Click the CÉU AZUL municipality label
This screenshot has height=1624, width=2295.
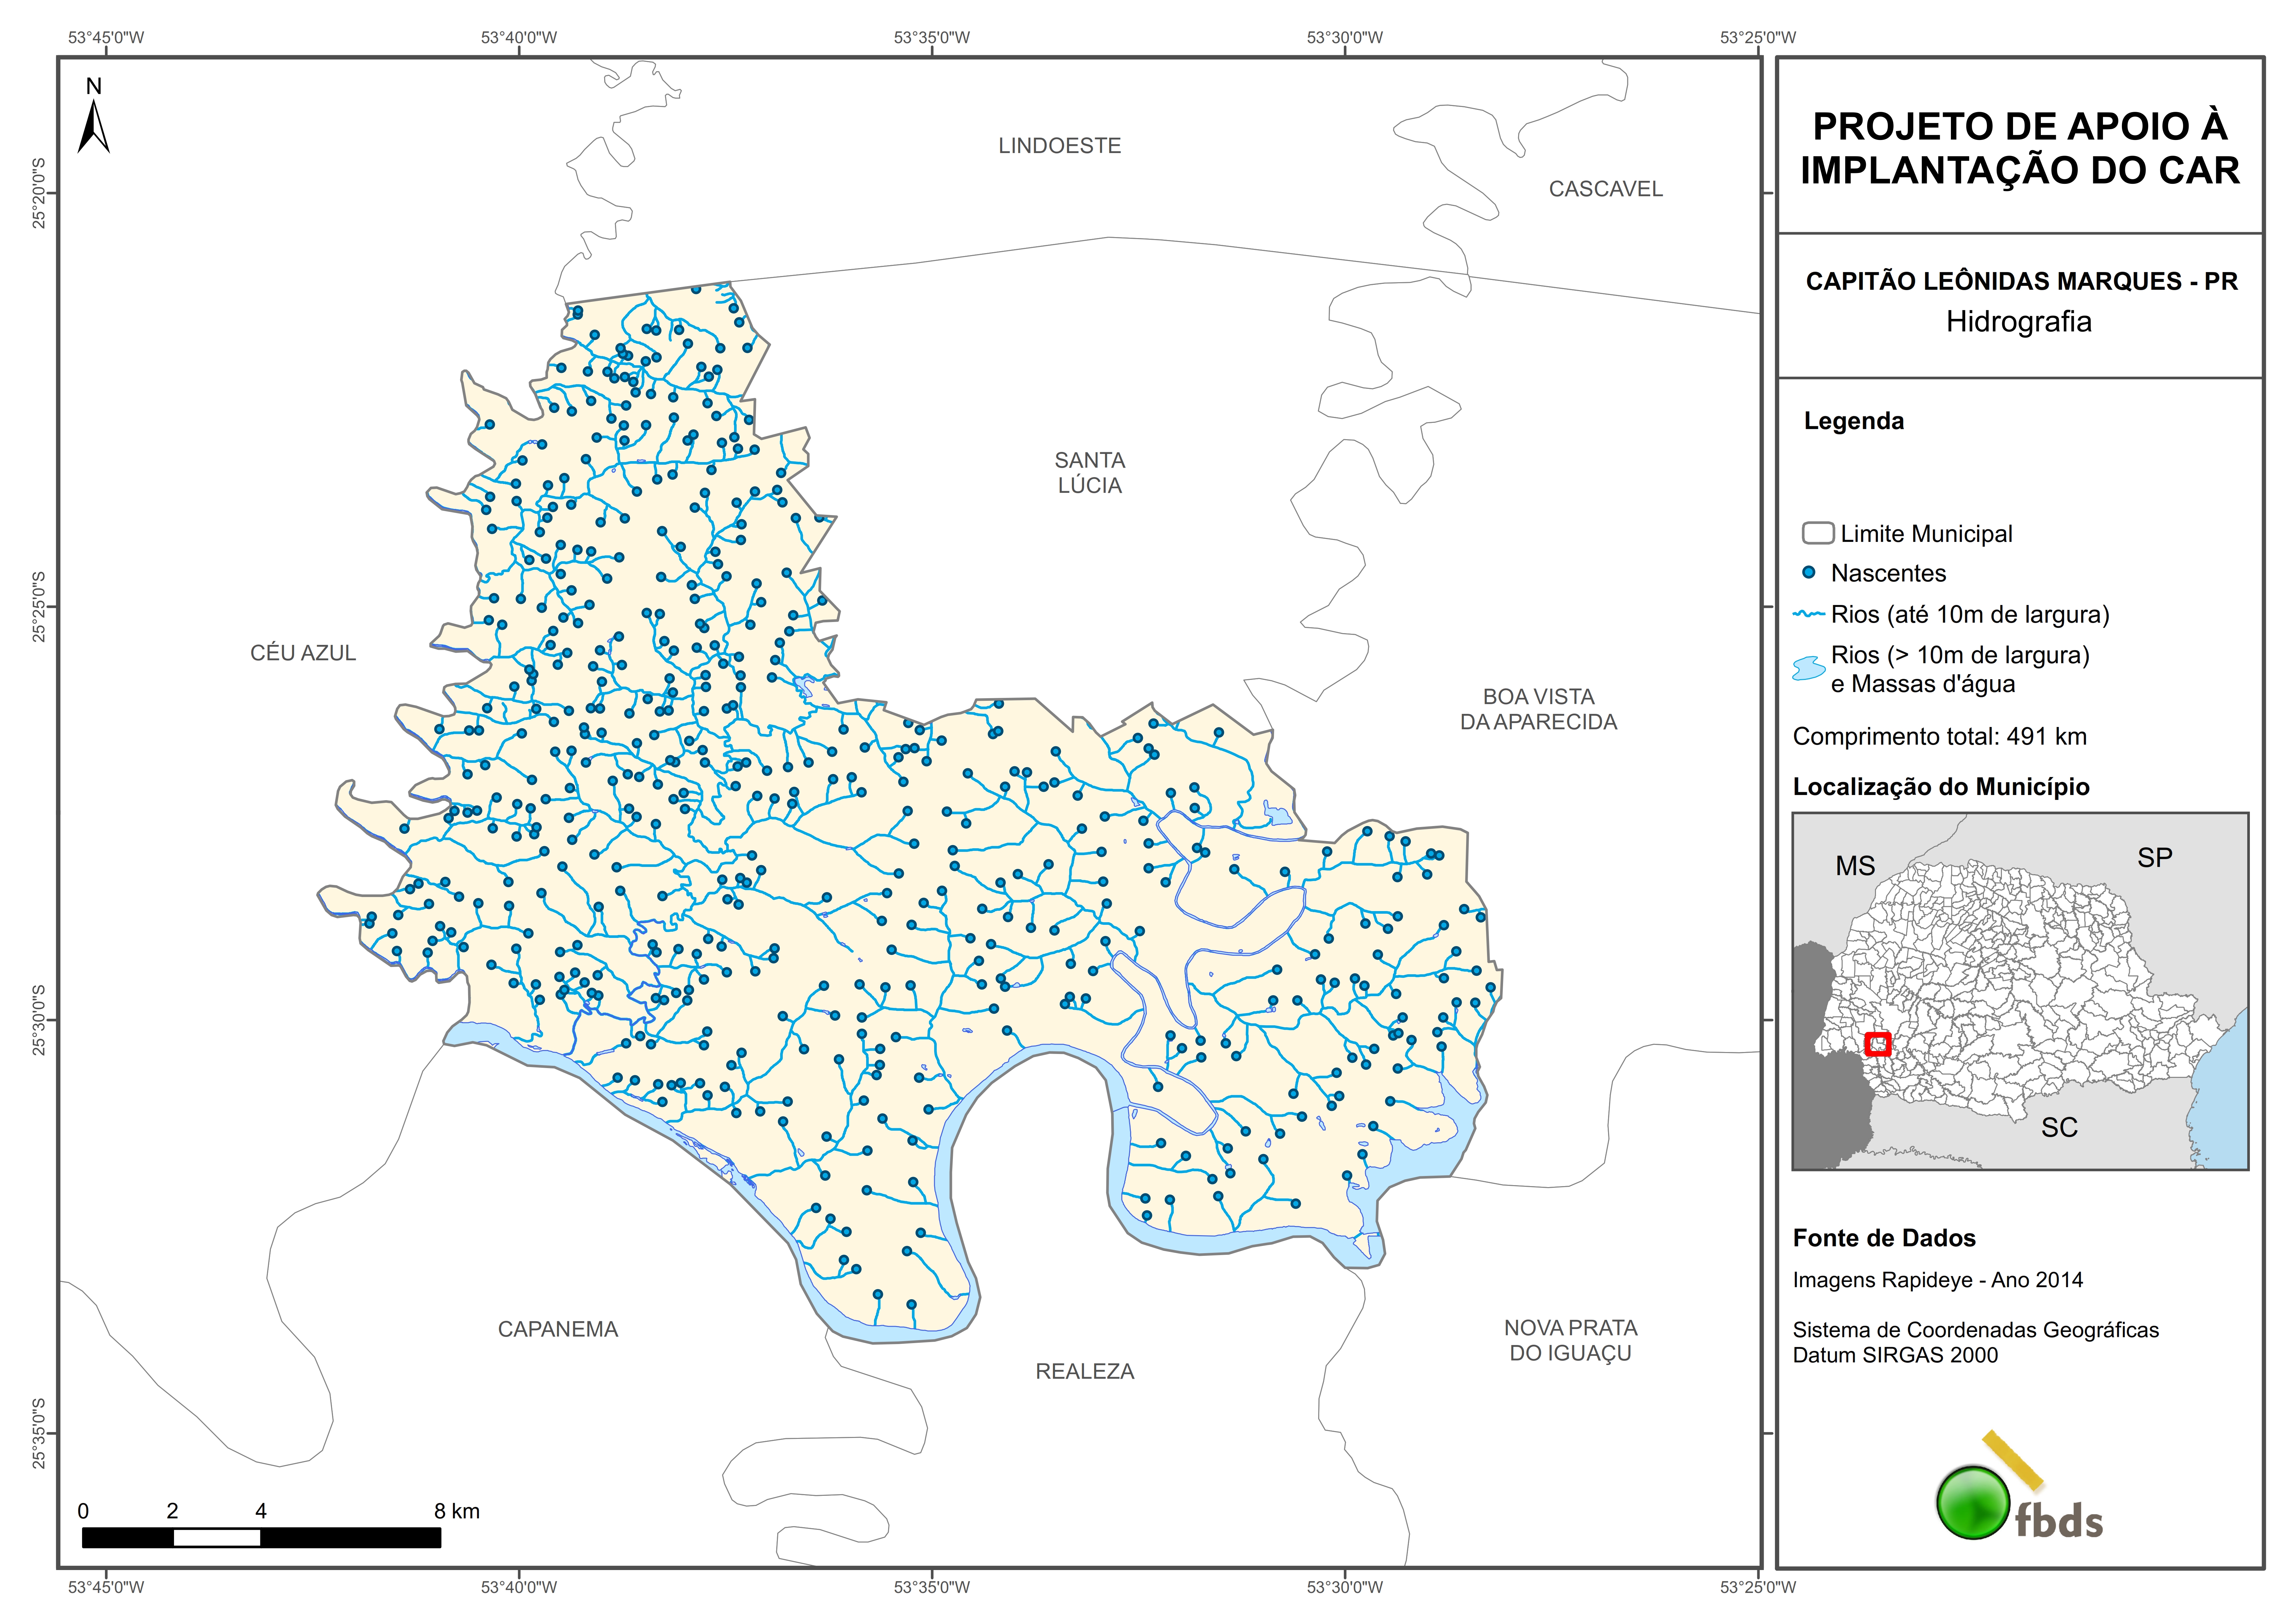[x=303, y=653]
